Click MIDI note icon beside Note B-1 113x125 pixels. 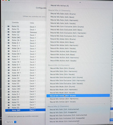9,75
